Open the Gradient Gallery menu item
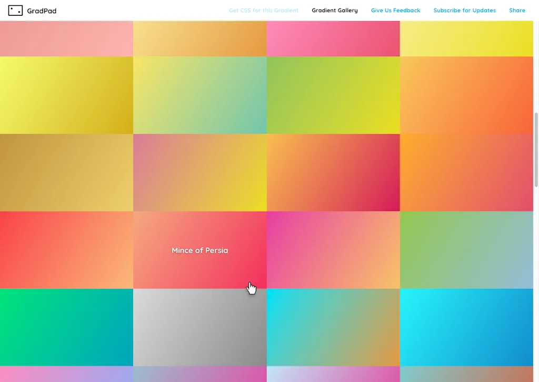Screen dimensions: 539x382 334,11
